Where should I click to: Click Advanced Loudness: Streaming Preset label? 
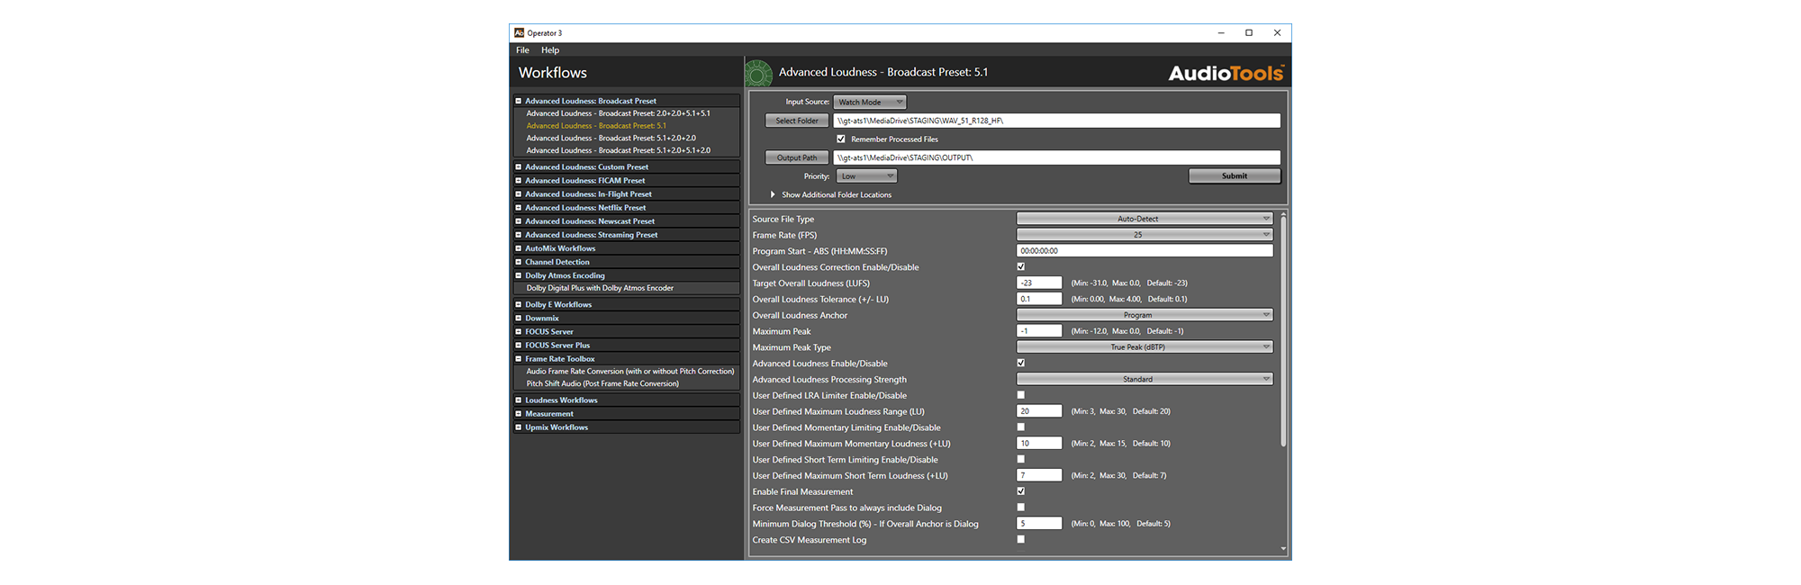(x=592, y=235)
